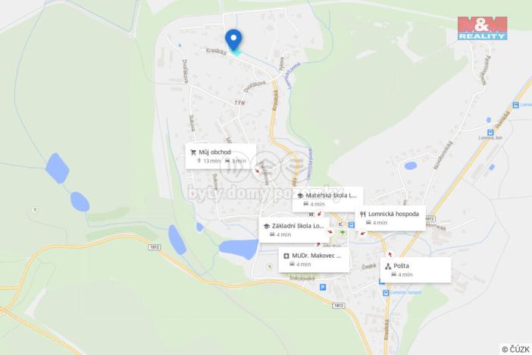Click the shopping cart icon in Můj obchod card
This screenshot has height=355, width=532.
pyautogui.click(x=193, y=152)
